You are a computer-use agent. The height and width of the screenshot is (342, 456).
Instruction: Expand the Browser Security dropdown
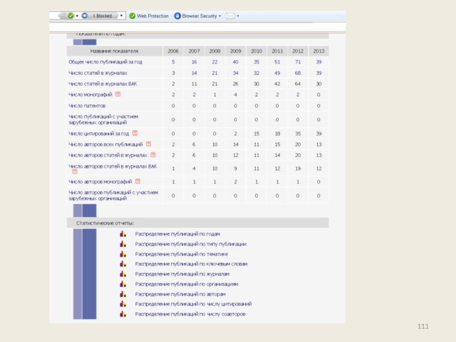(220, 16)
